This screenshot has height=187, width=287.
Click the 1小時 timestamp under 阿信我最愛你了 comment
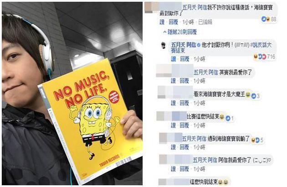point(200,169)
